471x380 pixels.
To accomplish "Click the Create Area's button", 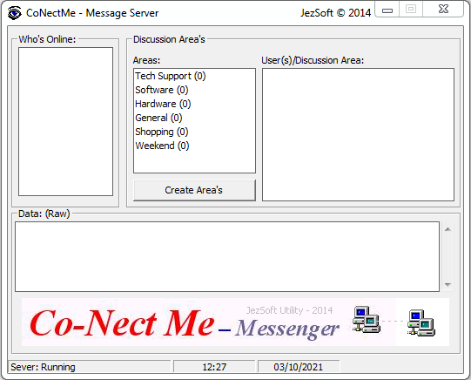I will (194, 190).
